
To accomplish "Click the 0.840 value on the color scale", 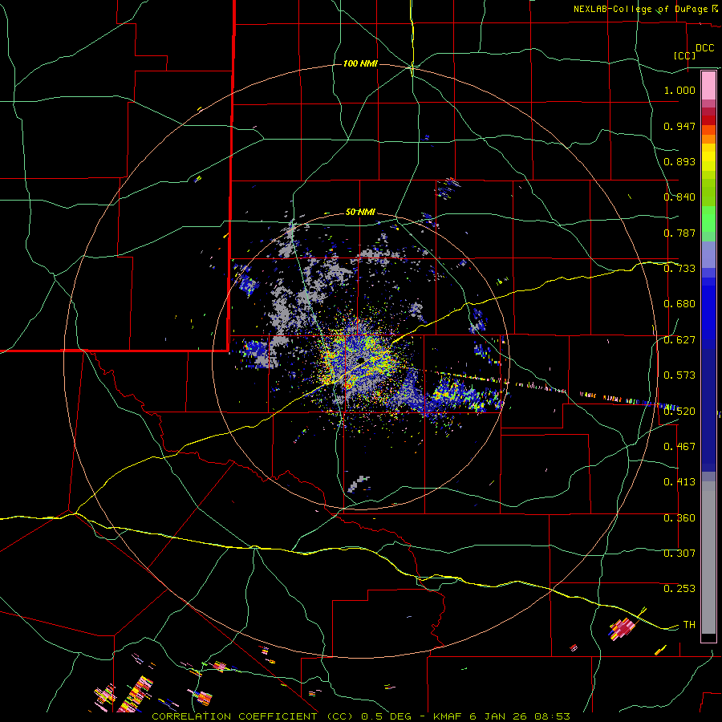I will coord(679,197).
